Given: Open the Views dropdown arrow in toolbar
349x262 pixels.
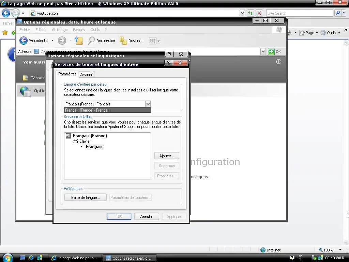Looking at the screenshot, I should pos(159,41).
